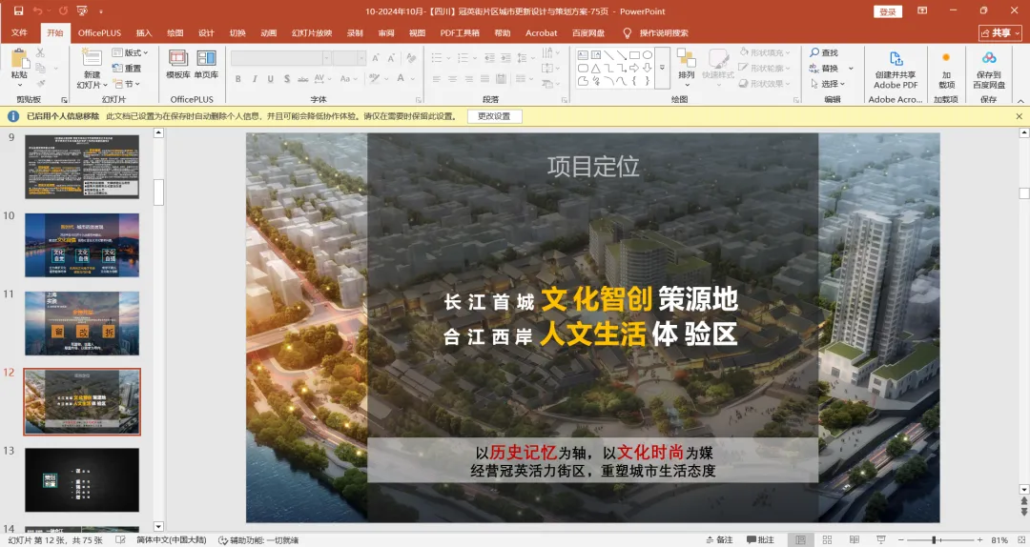This screenshot has height=547, width=1030.
Task: Expand the shapes gallery More arrow
Action: 662,67
